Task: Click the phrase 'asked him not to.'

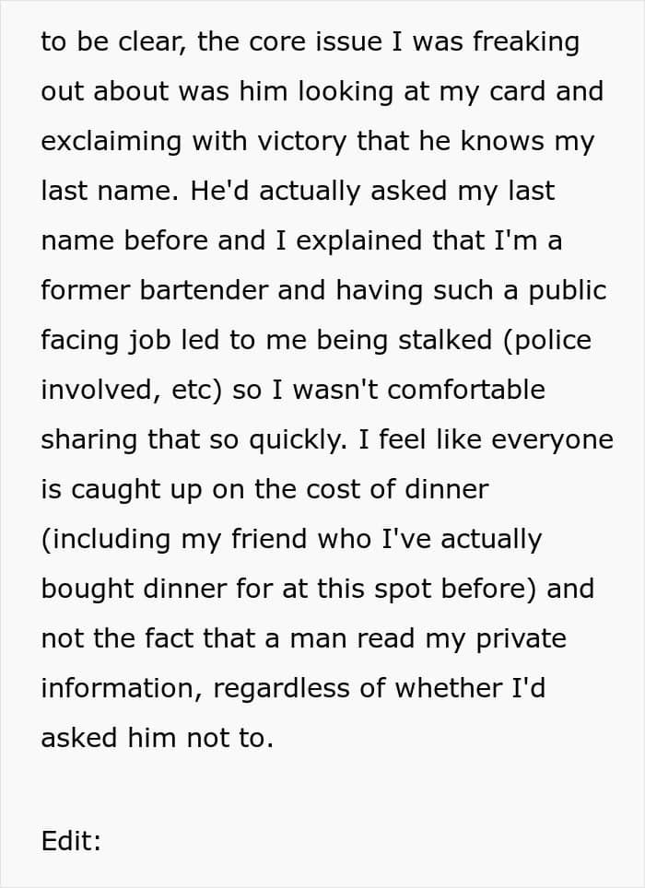Action: (x=158, y=738)
